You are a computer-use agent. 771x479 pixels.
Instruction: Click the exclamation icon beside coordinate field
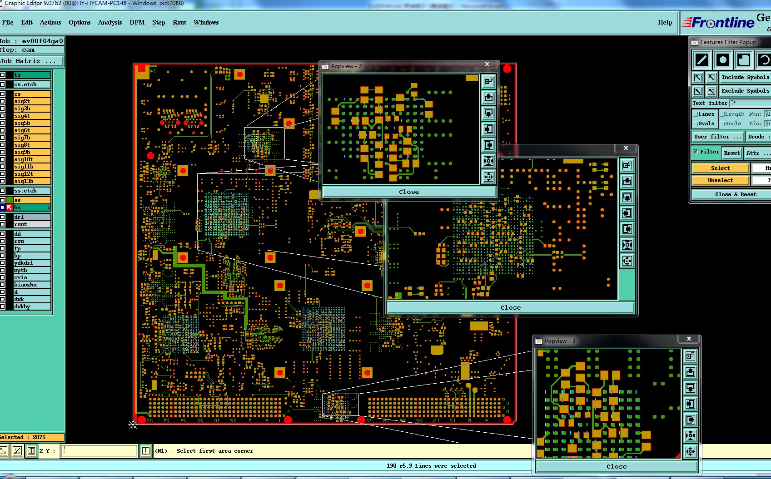(145, 451)
